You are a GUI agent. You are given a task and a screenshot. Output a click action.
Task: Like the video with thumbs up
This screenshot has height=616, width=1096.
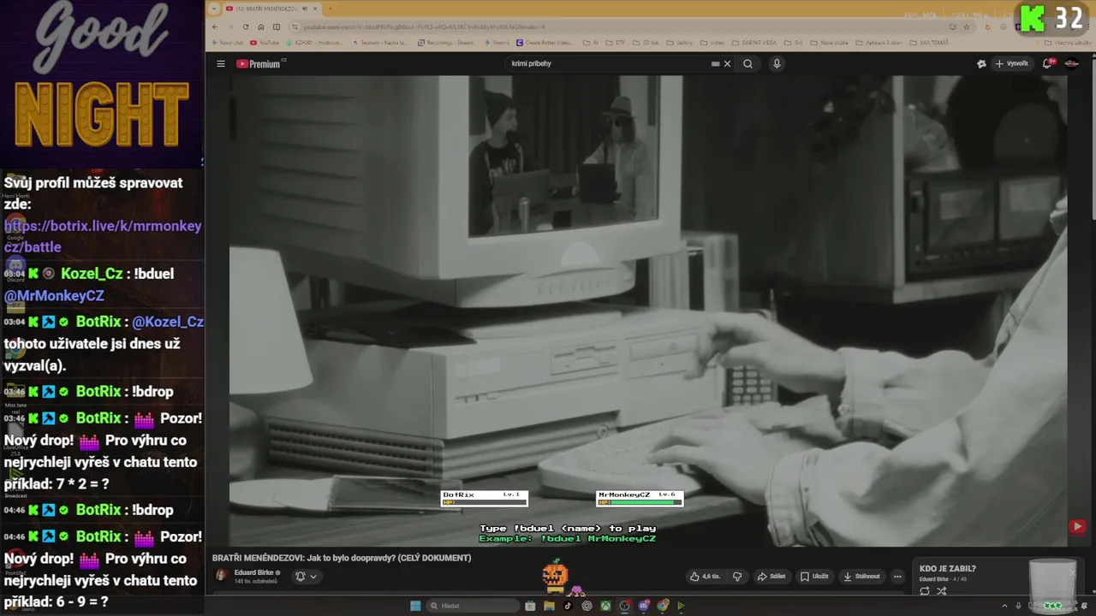(705, 576)
